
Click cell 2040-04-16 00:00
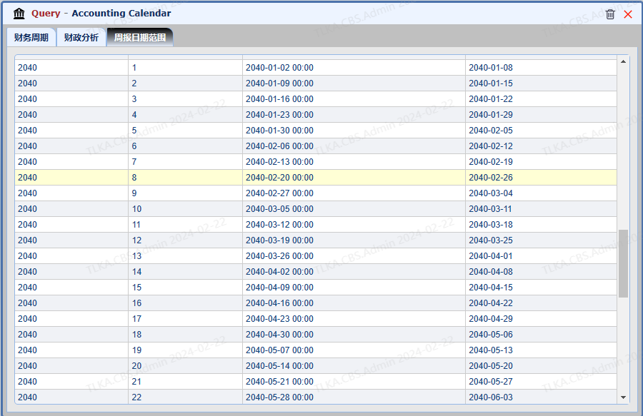tap(354, 303)
